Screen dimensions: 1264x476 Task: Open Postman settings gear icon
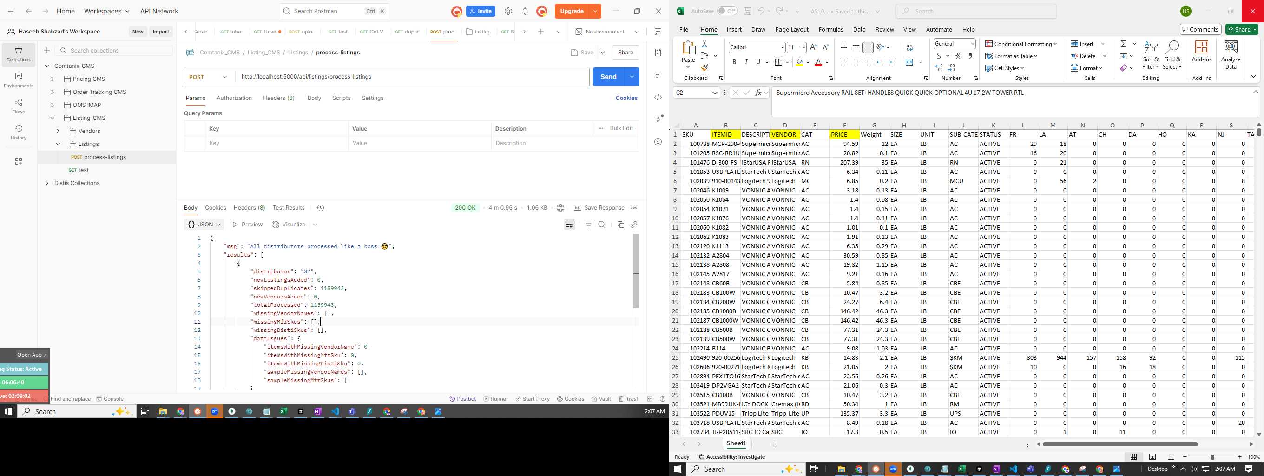point(508,11)
